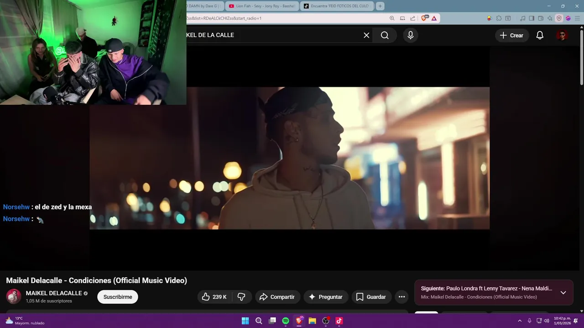Click the install/cast screen icon in address bar
Screen dimensions: 584x328
(402, 18)
